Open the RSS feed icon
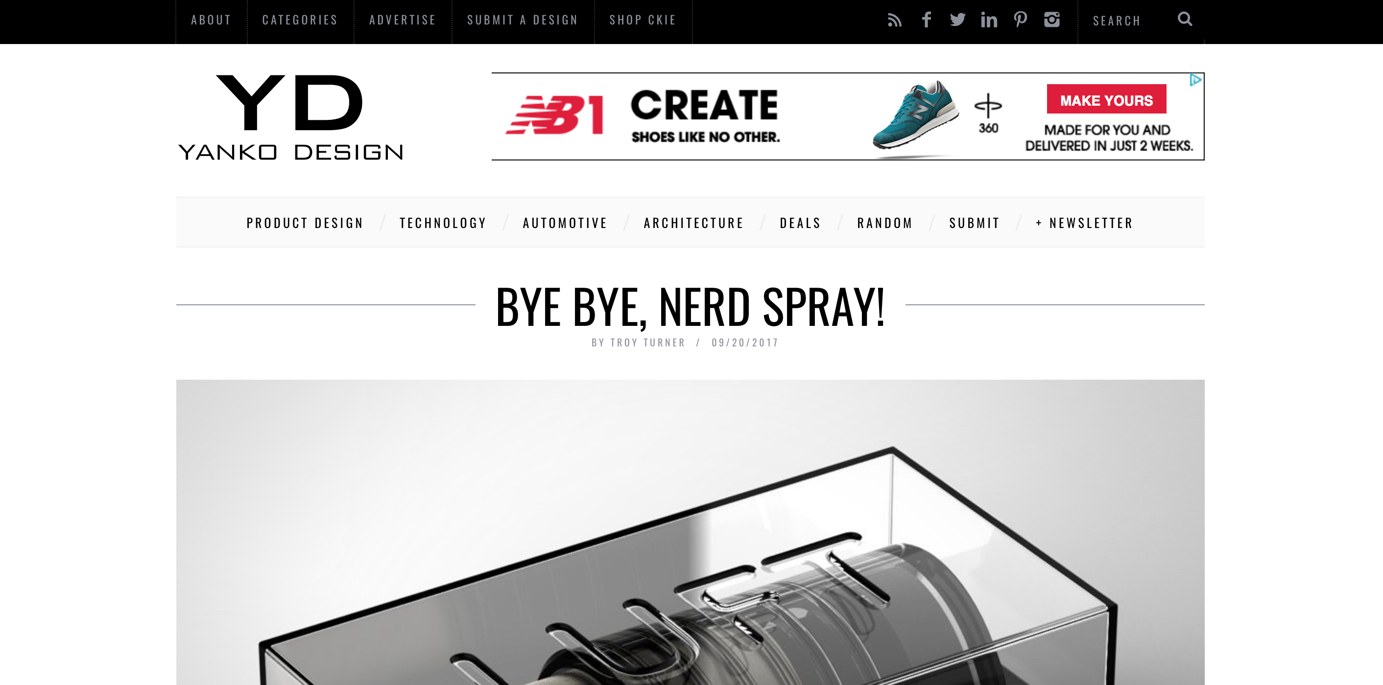Screen dimensions: 1383x685 click(894, 21)
